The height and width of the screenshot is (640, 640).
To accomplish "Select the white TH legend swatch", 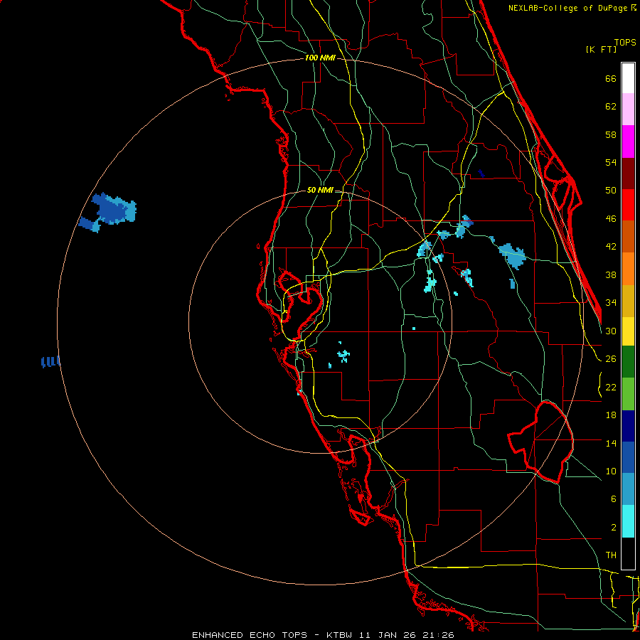I will tap(628, 553).
